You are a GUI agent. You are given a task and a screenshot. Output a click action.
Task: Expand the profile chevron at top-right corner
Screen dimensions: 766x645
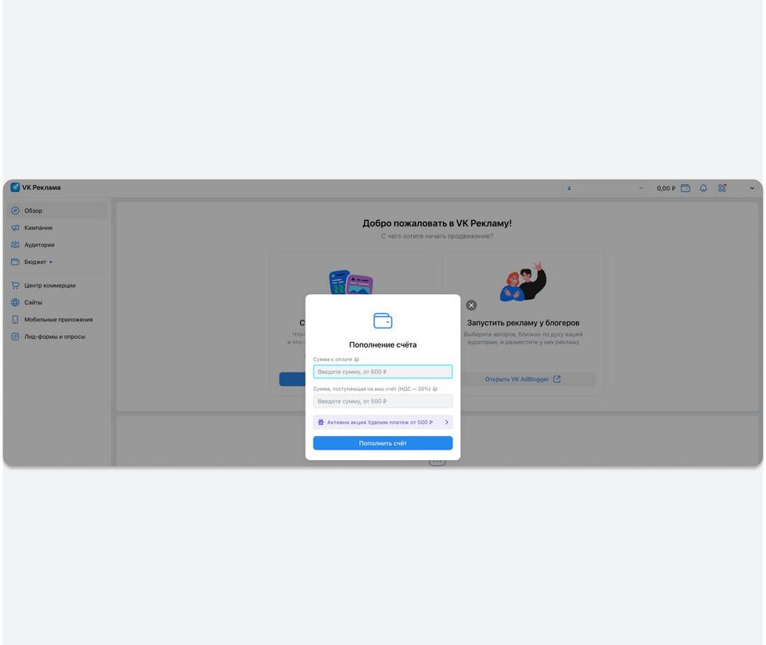tap(752, 188)
